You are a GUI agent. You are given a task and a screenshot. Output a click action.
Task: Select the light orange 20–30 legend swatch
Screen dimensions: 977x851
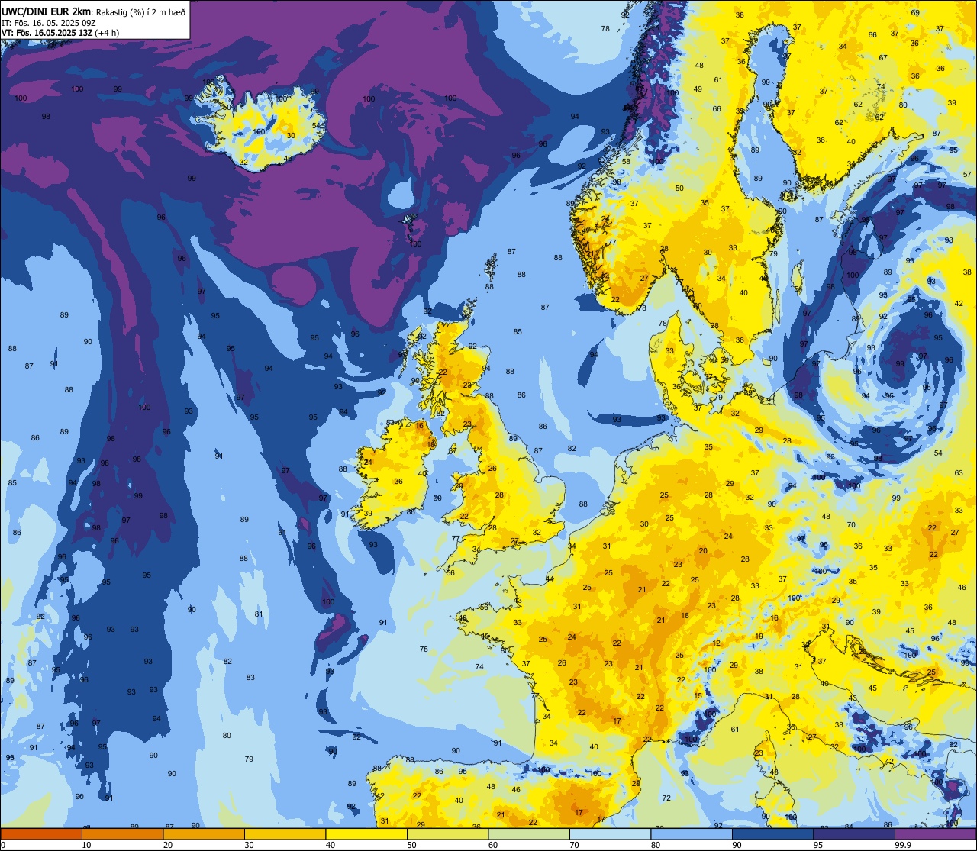tap(204, 833)
